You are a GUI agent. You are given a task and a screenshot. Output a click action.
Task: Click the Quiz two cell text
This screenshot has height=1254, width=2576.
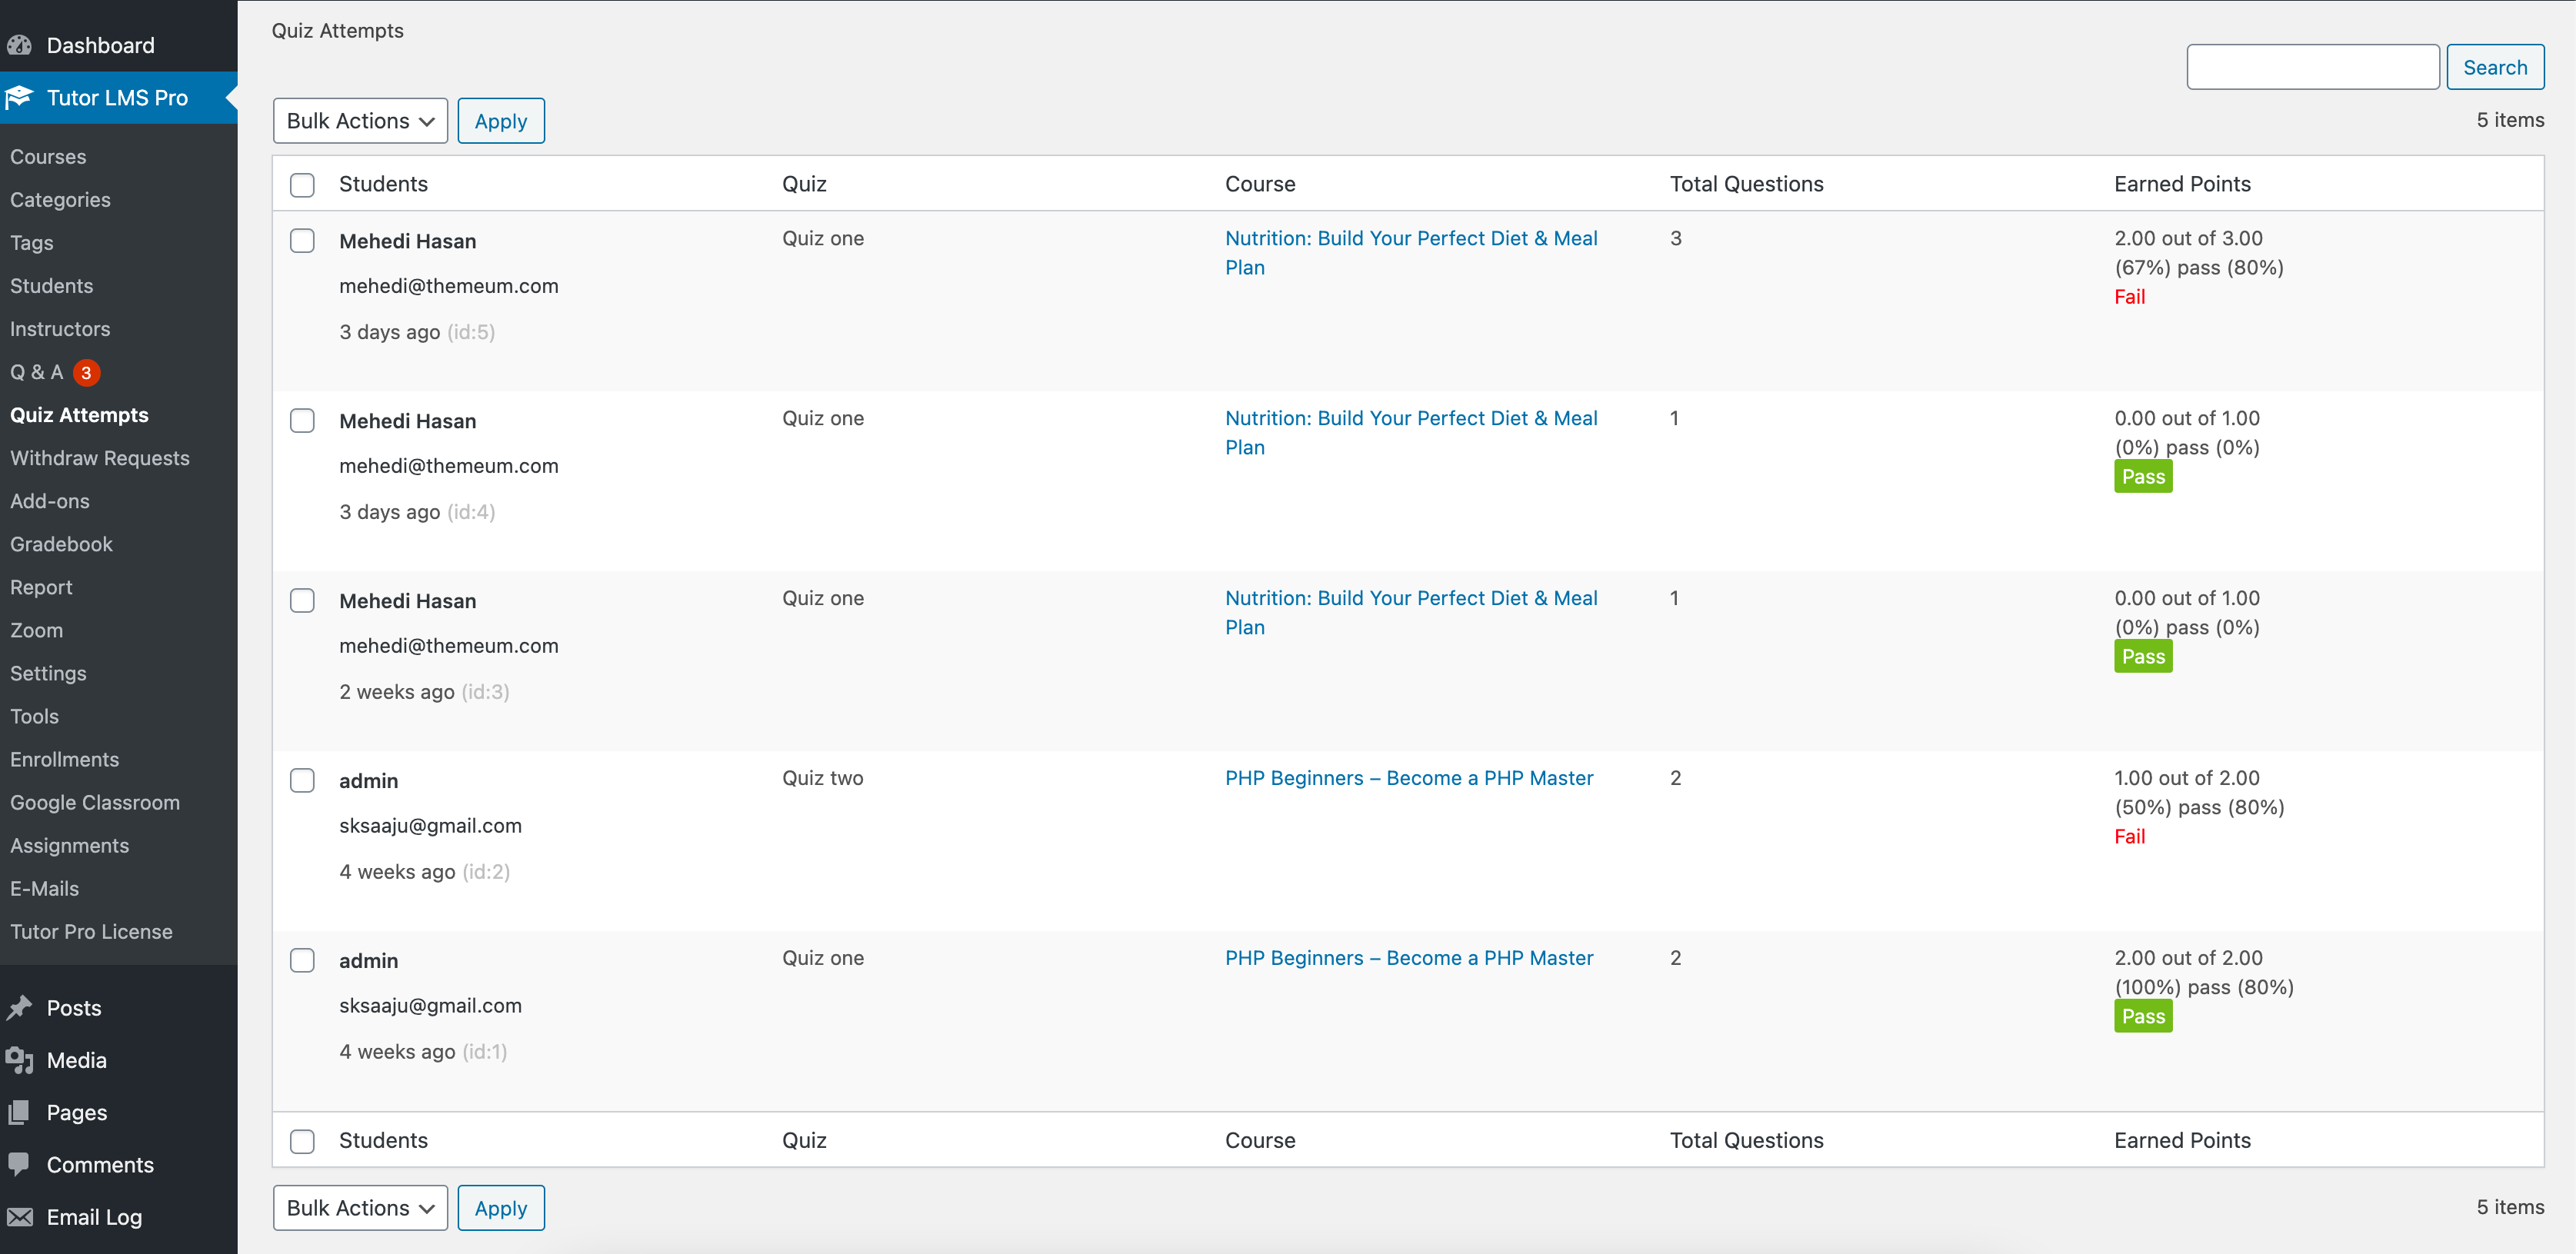pyautogui.click(x=822, y=777)
